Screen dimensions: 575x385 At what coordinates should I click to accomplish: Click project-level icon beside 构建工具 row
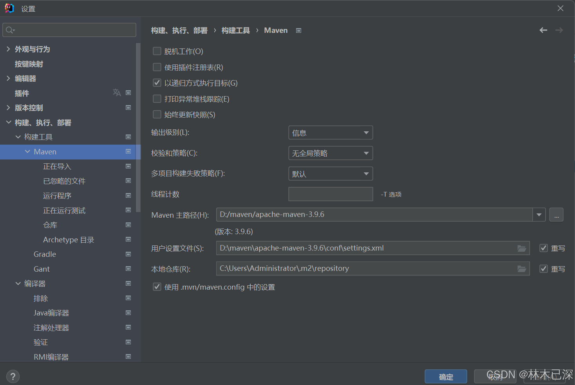tap(128, 137)
